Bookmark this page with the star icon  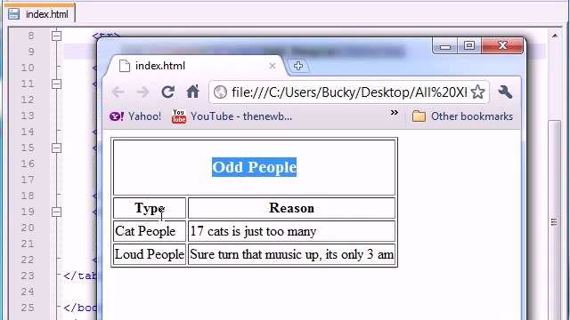tap(477, 92)
